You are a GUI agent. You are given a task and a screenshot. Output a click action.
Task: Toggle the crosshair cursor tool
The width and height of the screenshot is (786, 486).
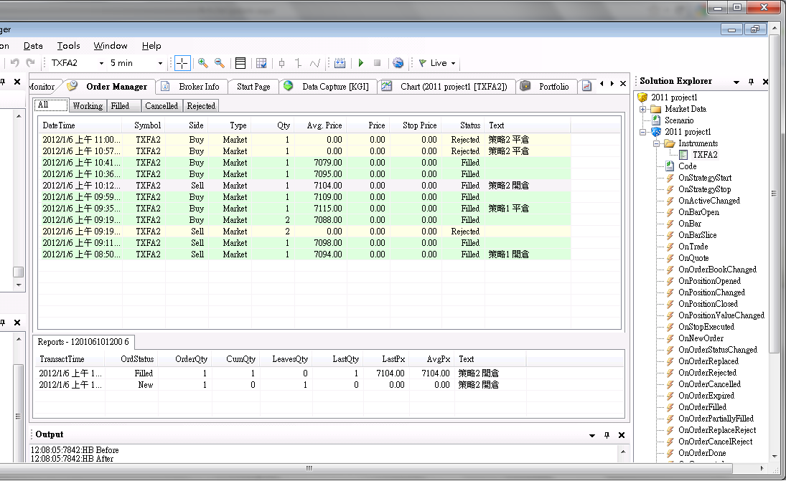[x=182, y=63]
